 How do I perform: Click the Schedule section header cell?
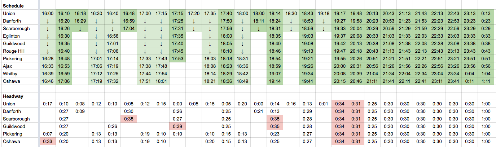[x=13, y=6]
